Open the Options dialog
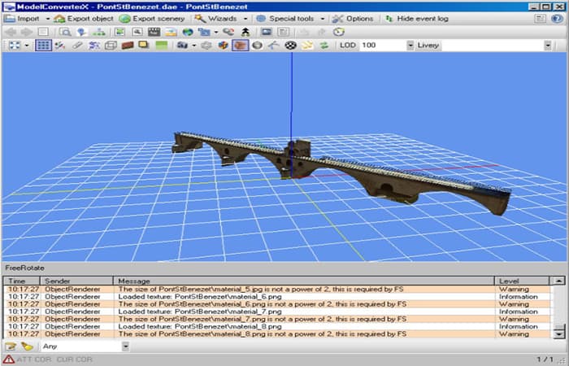Image resolution: width=569 pixels, height=366 pixels. (353, 19)
